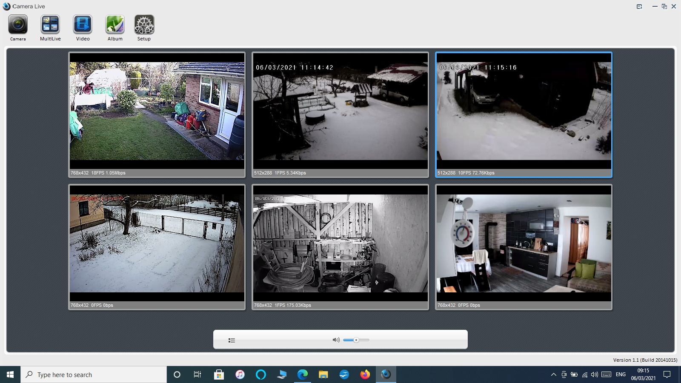This screenshot has width=681, height=383.
Task: Select the black-and-white shed camera feed
Action: (x=340, y=244)
